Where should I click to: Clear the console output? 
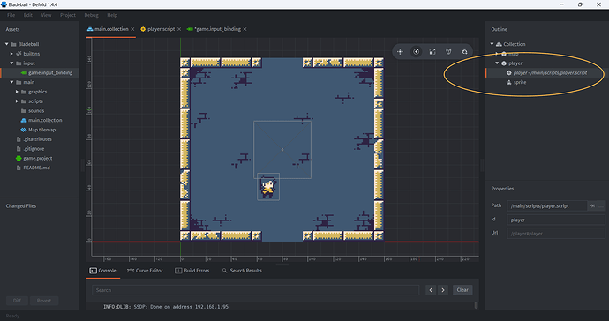coord(462,290)
